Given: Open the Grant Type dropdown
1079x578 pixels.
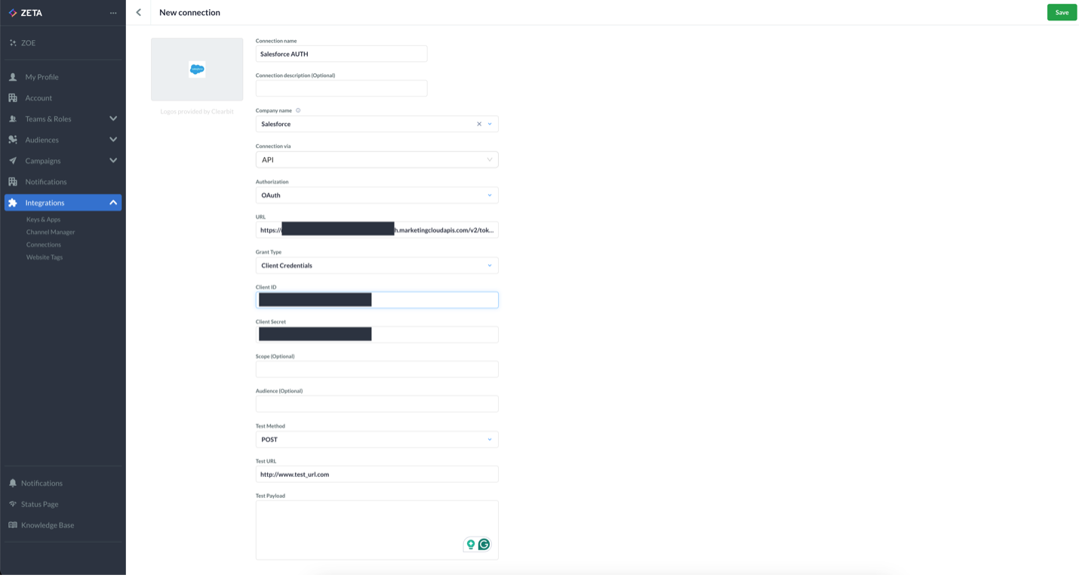Looking at the screenshot, I should (377, 266).
